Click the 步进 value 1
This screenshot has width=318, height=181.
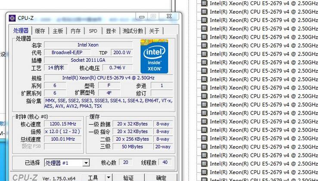(162, 86)
